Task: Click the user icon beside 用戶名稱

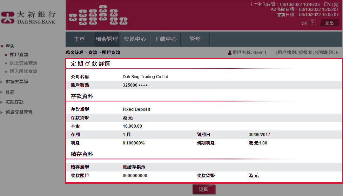Action: point(230,53)
